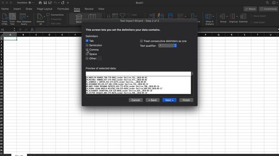Click the Name Box showing A1
This screenshot has width=279, height=156.
(7, 29)
